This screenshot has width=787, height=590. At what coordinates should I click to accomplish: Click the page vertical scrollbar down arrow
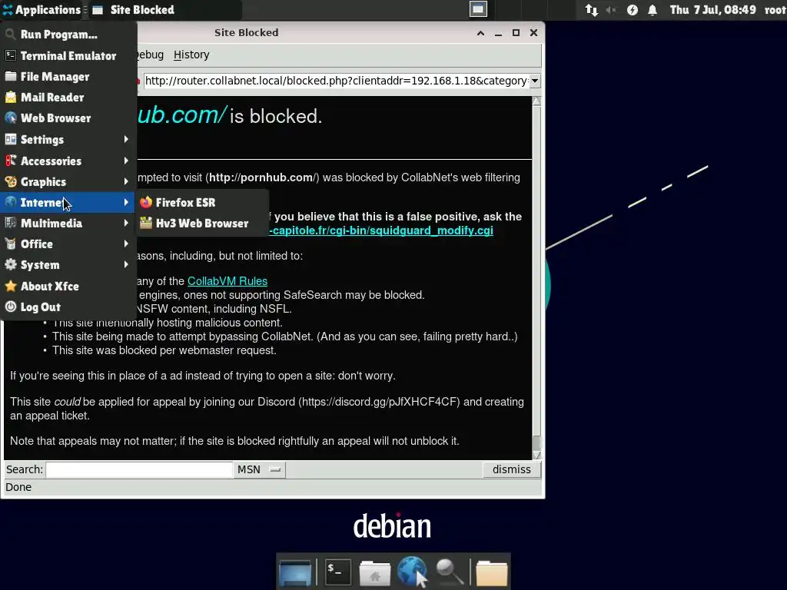pyautogui.click(x=536, y=455)
